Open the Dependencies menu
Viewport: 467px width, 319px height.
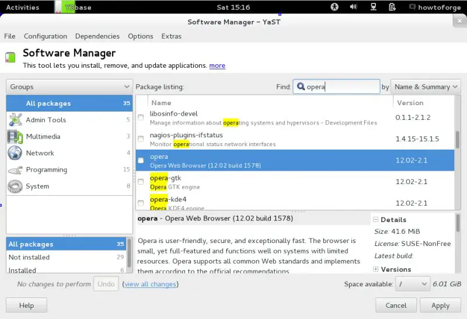point(97,36)
